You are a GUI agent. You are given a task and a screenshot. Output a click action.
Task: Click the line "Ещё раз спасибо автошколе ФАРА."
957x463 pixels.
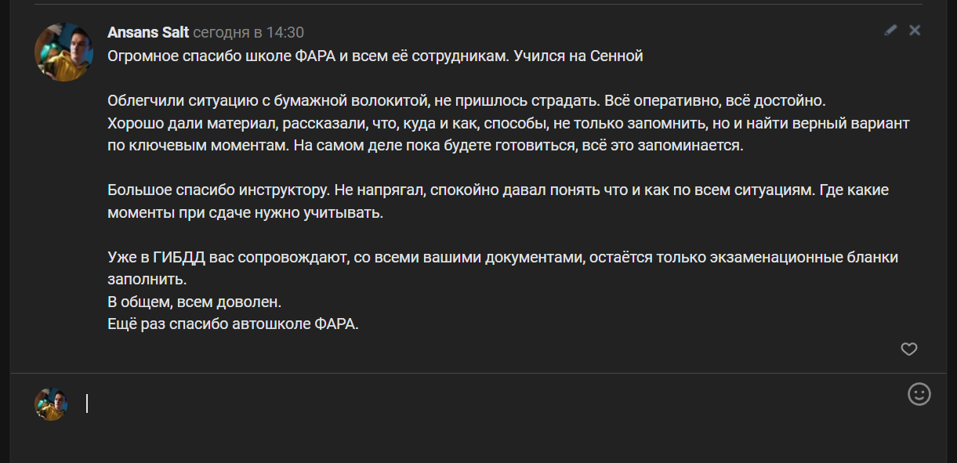233,324
